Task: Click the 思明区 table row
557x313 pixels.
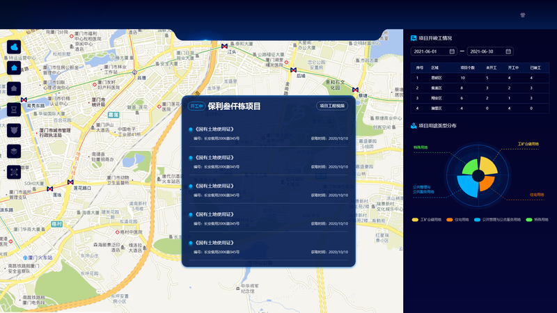Action: click(x=480, y=78)
